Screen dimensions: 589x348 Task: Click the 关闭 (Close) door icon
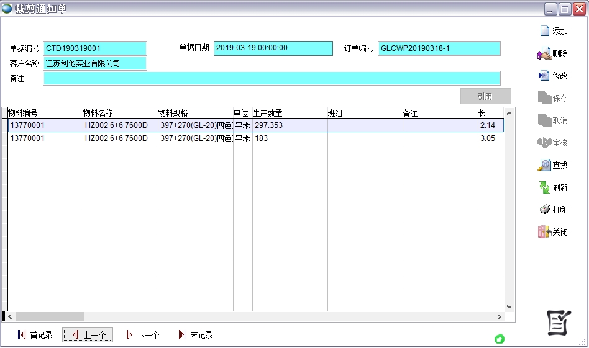tap(544, 232)
